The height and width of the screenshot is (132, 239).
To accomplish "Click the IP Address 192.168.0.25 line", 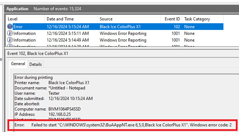I will tap(43, 114).
